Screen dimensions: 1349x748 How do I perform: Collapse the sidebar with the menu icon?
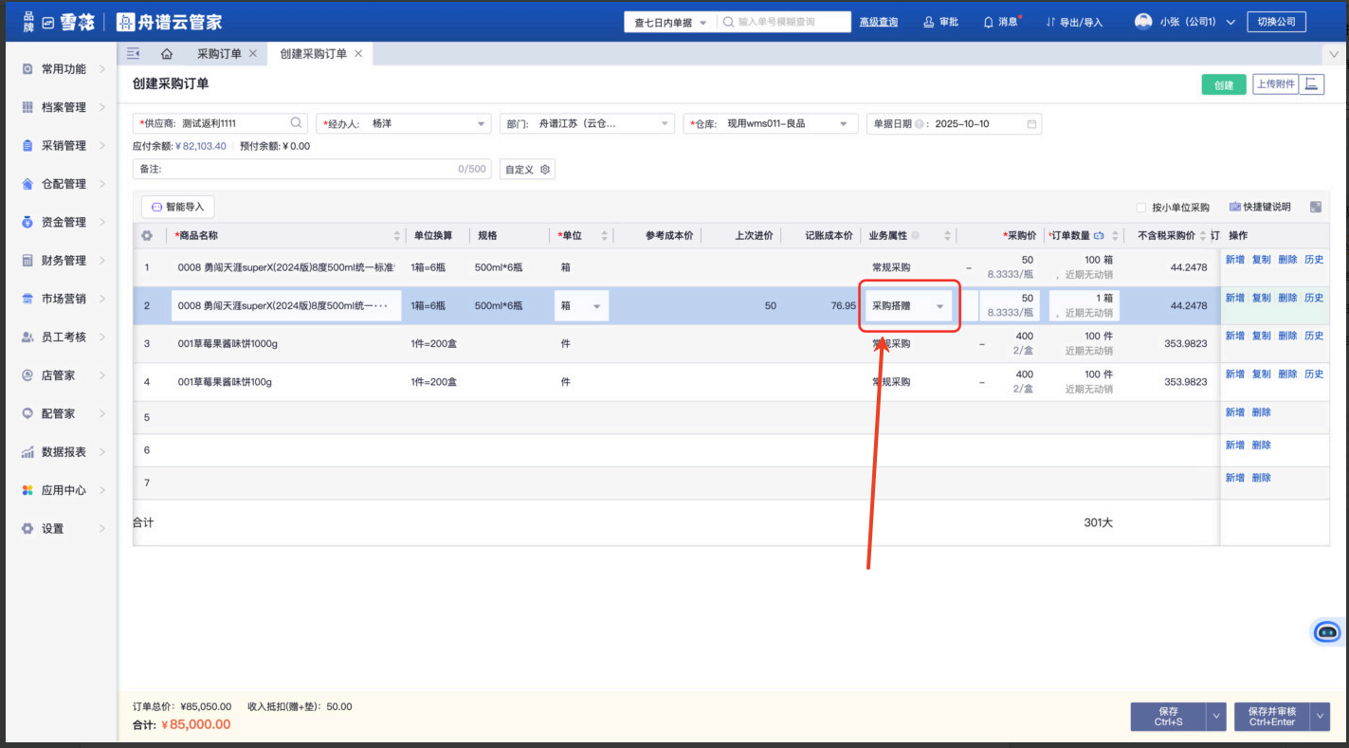134,54
